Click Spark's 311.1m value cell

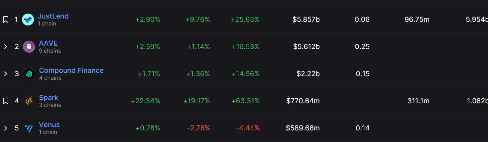[418, 101]
